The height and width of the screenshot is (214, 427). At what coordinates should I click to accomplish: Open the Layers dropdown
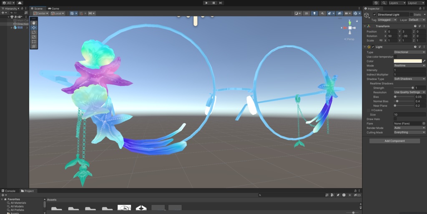point(397,3)
